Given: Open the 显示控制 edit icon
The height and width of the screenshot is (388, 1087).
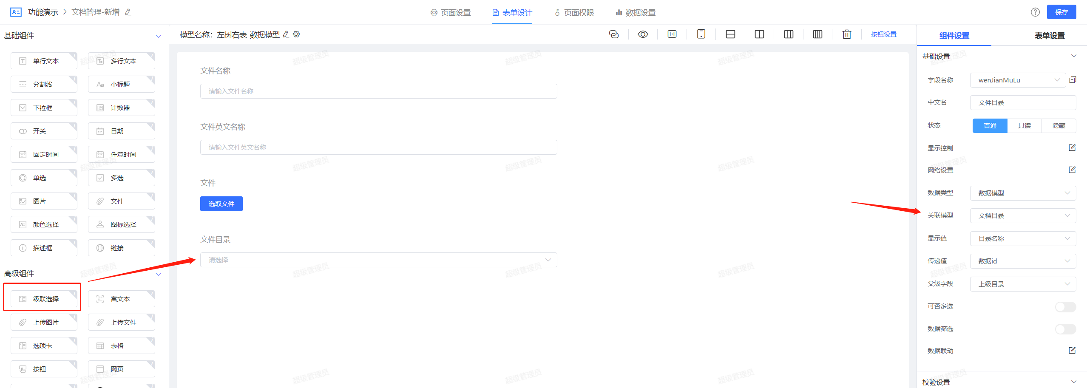Looking at the screenshot, I should pos(1072,147).
